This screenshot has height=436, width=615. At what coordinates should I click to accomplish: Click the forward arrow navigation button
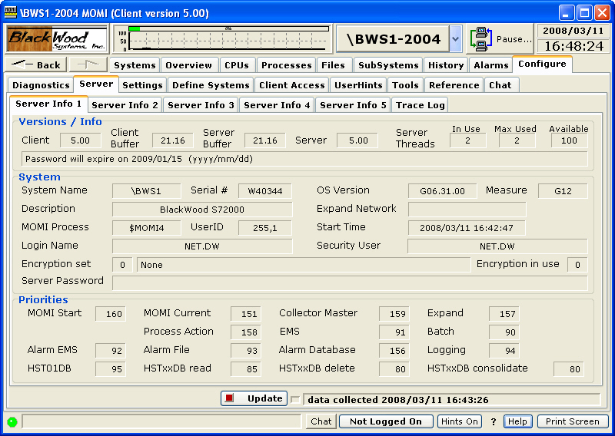[87, 65]
